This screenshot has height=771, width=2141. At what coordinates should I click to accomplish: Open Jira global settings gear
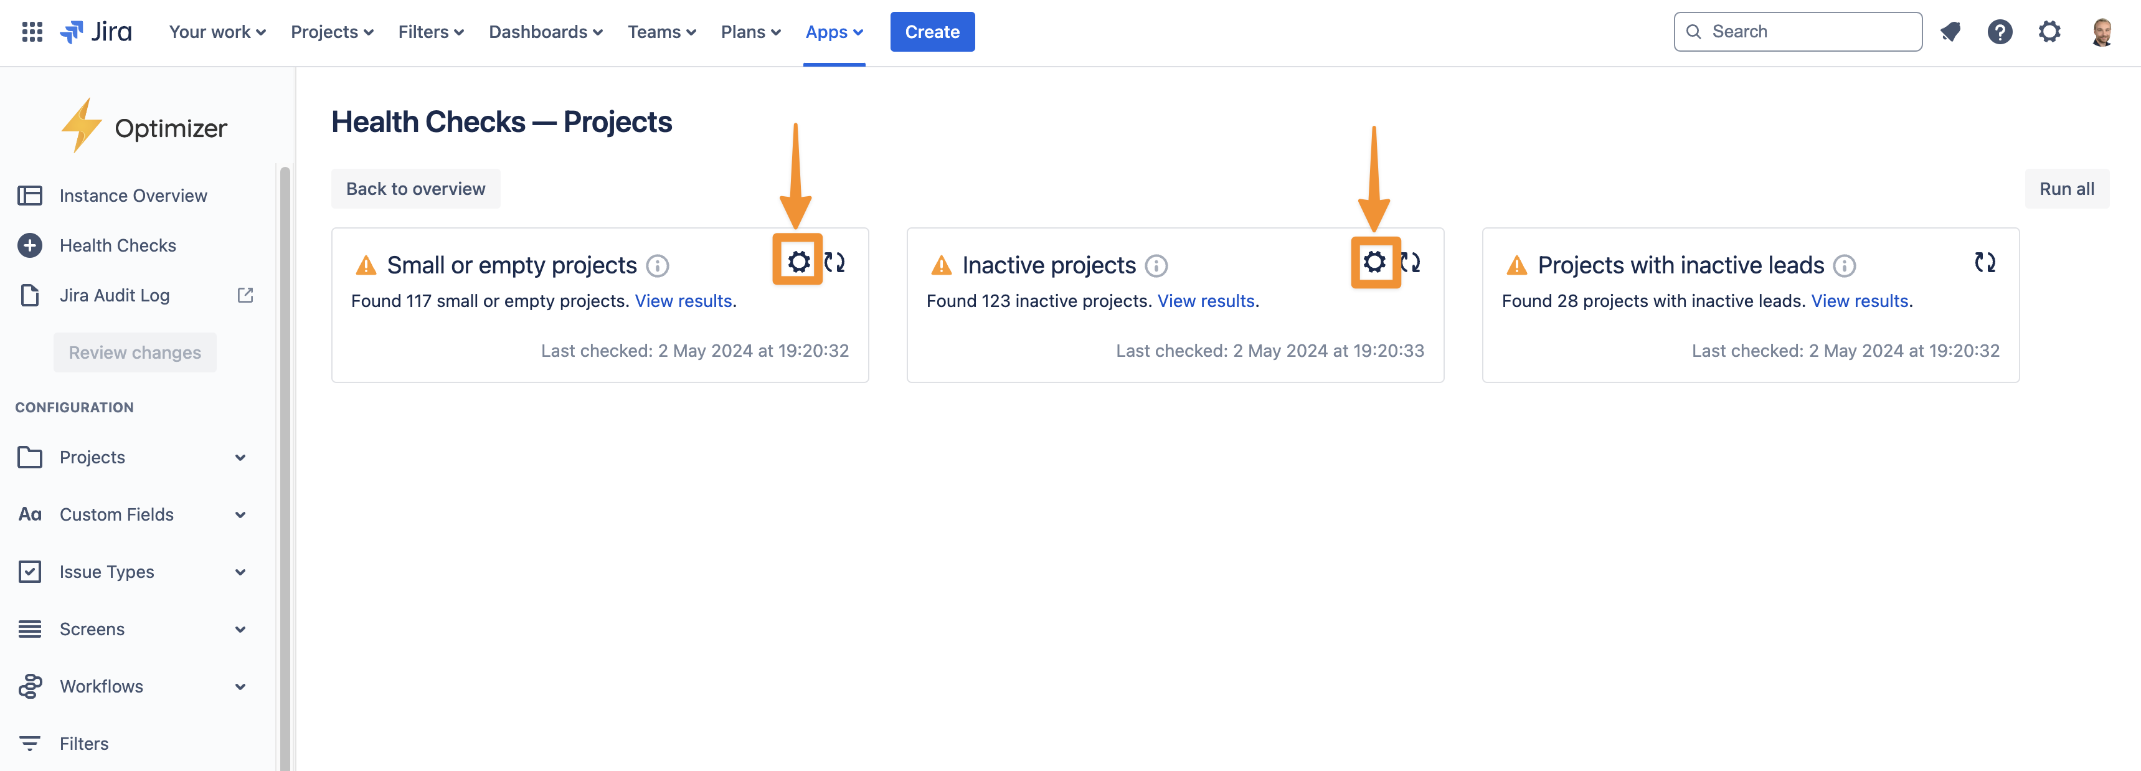point(2049,32)
